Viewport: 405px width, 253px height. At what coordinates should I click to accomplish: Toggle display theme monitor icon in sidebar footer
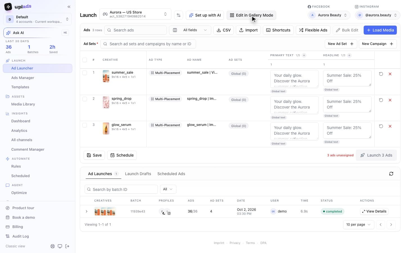coord(60,246)
